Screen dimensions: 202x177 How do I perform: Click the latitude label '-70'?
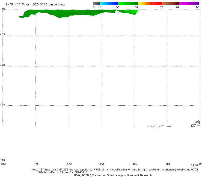point(2,65)
